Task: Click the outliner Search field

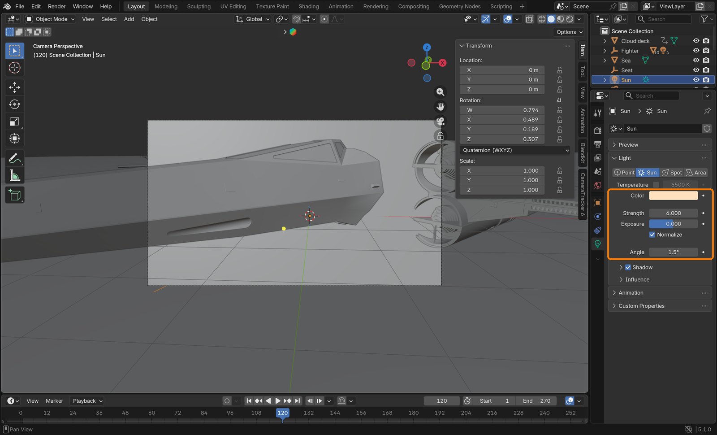Action: tap(664, 19)
